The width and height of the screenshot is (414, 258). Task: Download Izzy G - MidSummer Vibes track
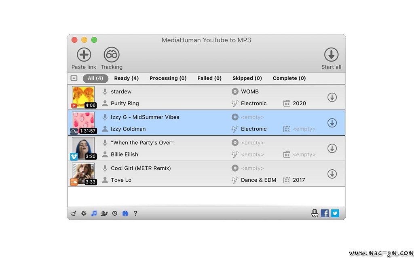[332, 123]
